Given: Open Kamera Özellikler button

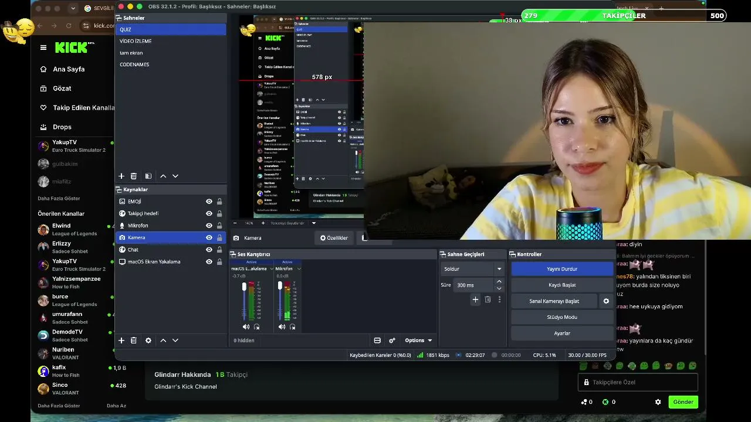Looking at the screenshot, I should (x=334, y=238).
